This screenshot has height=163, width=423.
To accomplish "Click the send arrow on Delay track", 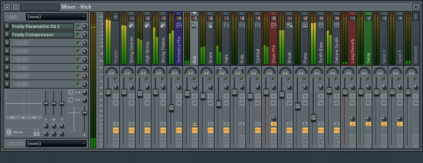I will (x=368, y=124).
